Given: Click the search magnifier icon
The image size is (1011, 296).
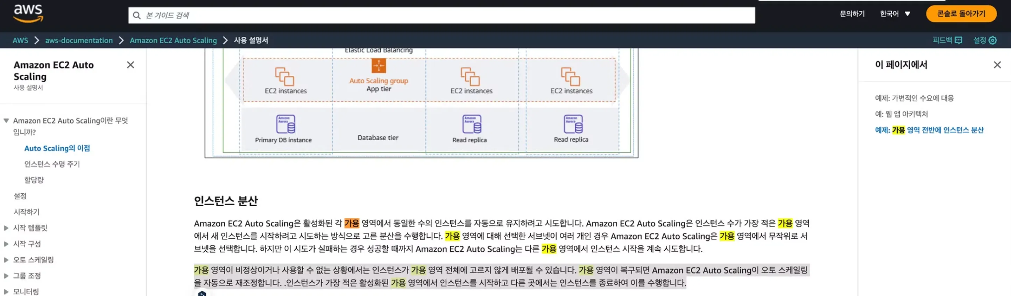Looking at the screenshot, I should 136,15.
